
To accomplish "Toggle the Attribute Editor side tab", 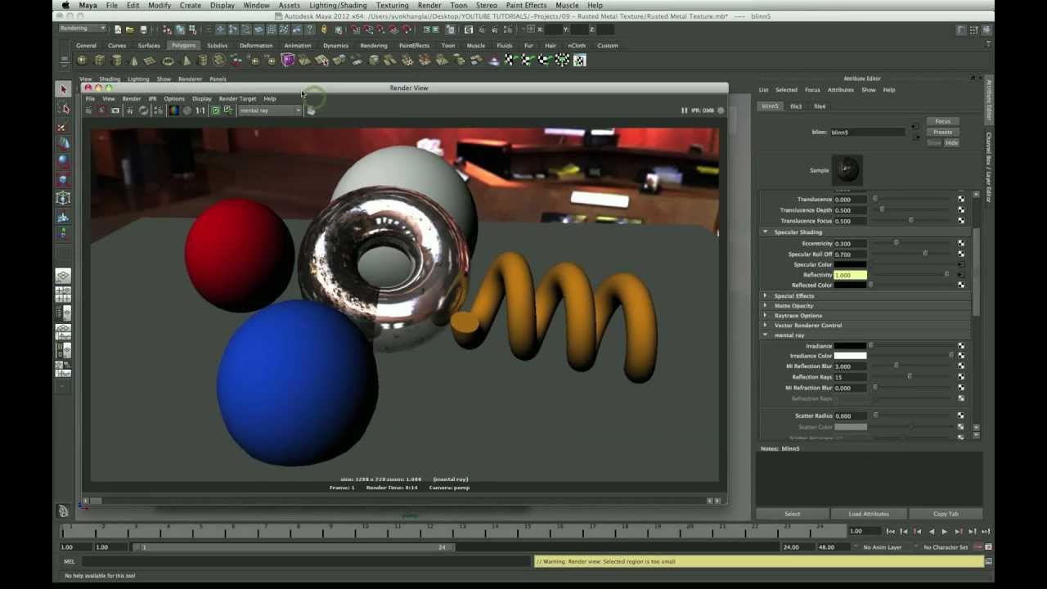I will pos(988,101).
